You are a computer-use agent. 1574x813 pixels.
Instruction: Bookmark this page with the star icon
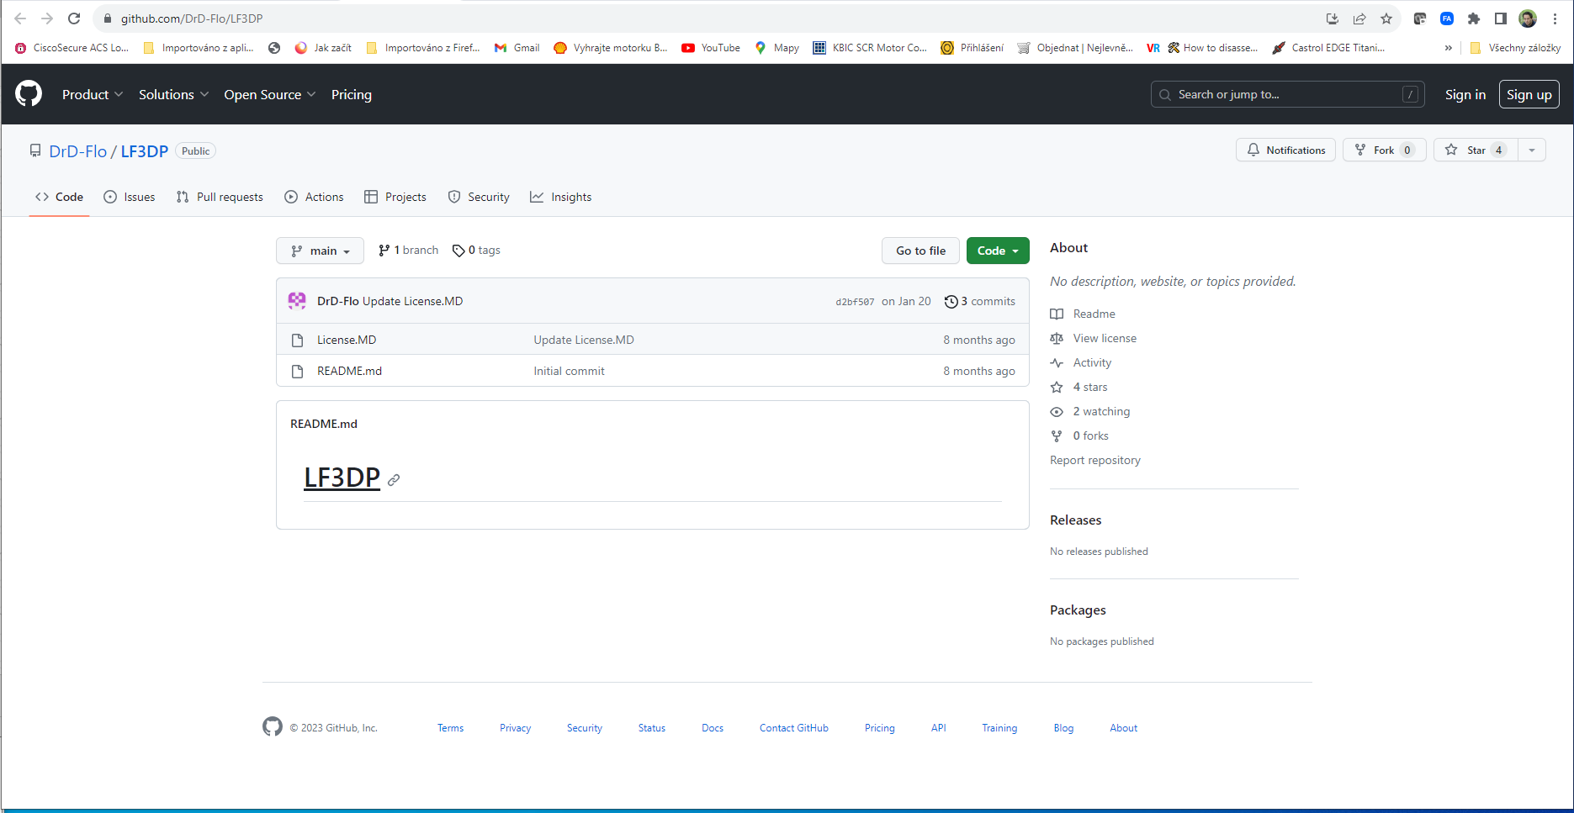click(x=1386, y=18)
